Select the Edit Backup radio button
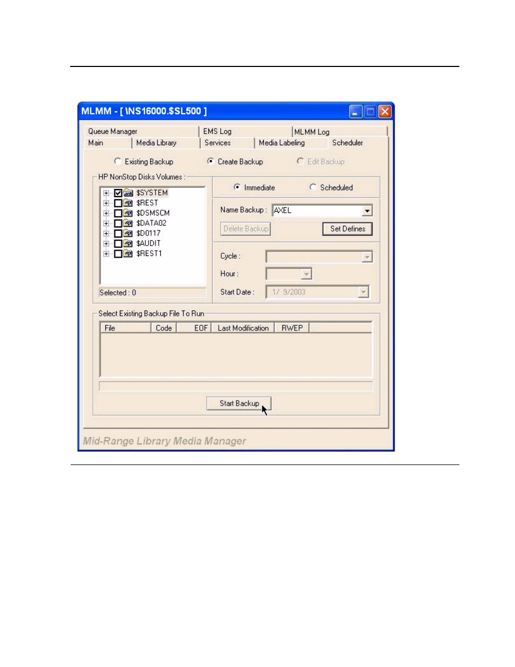 [300, 161]
